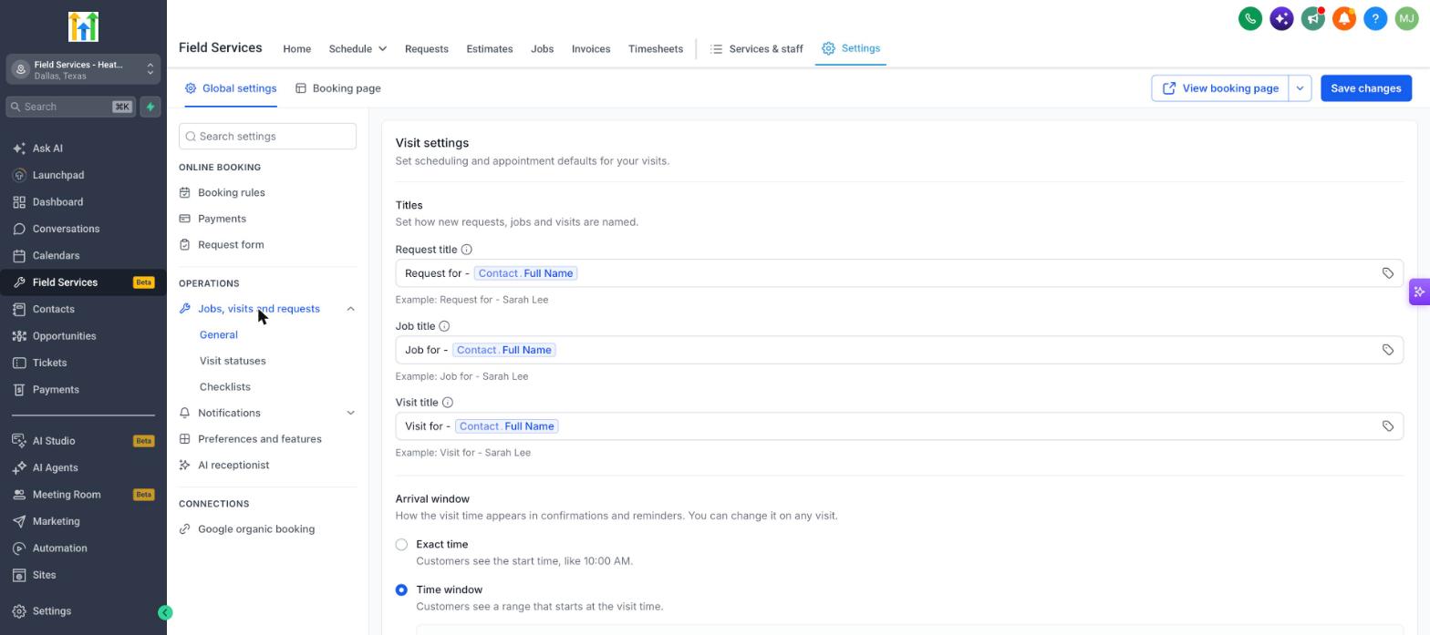The image size is (1430, 635).
Task: Click the company logo at top left
Action: [83, 27]
